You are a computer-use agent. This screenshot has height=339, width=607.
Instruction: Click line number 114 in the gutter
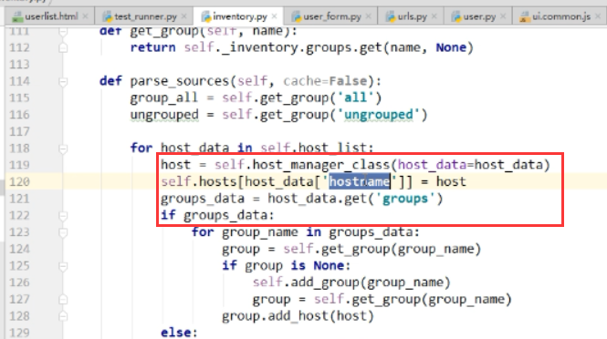click(19, 81)
